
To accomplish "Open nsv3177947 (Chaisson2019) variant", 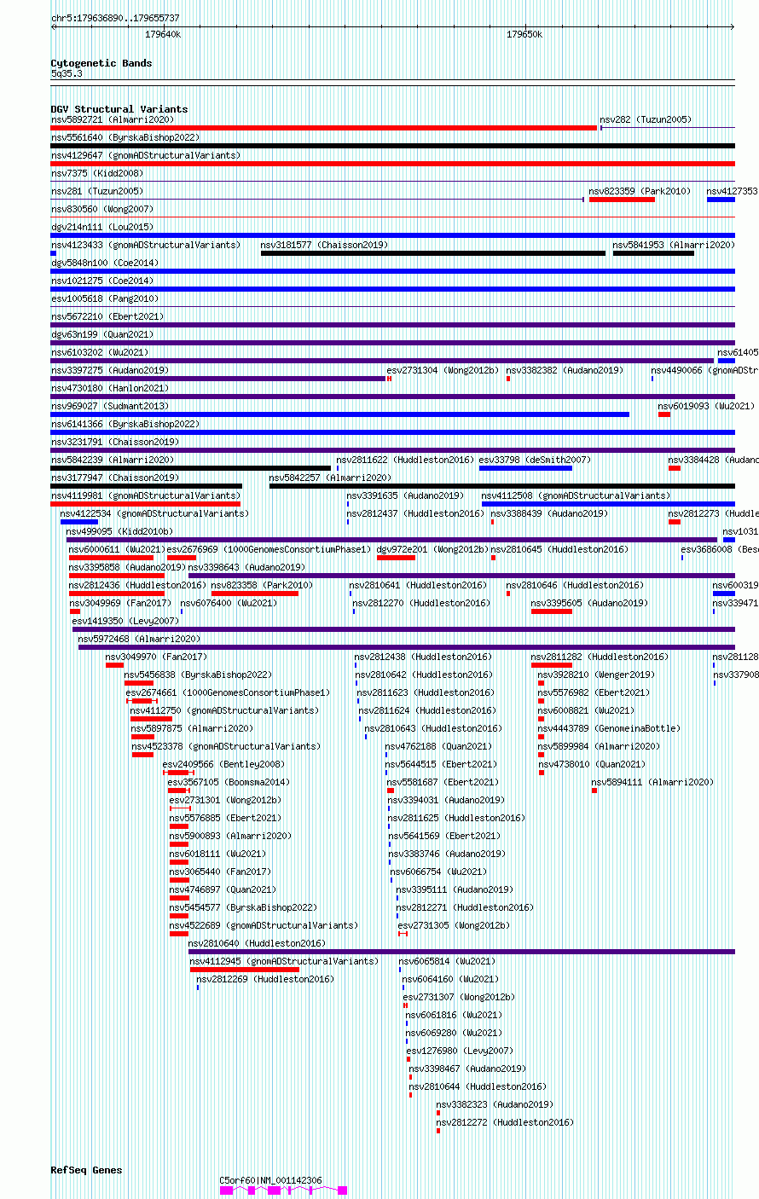I will click(115, 478).
